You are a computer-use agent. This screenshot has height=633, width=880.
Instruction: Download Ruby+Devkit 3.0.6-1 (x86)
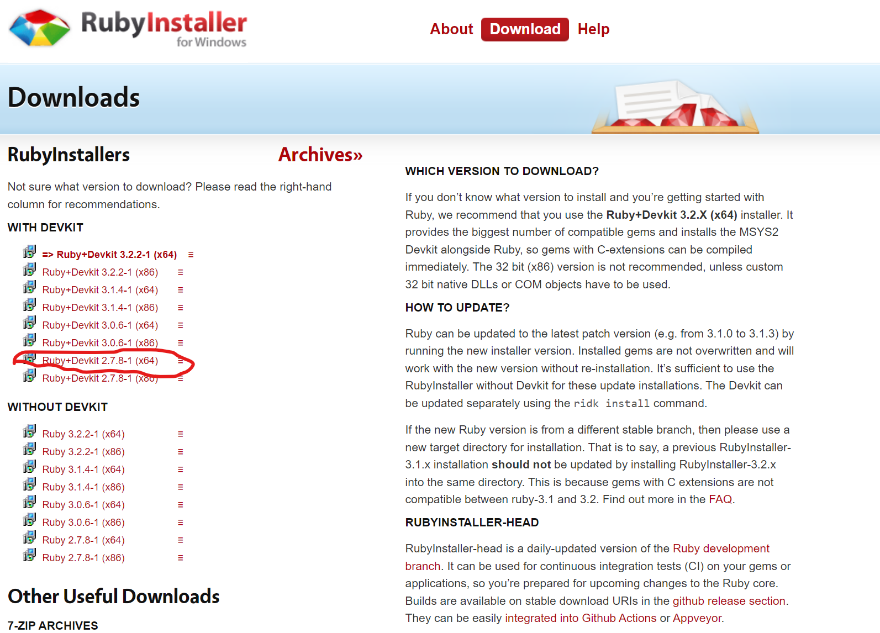[x=100, y=343]
